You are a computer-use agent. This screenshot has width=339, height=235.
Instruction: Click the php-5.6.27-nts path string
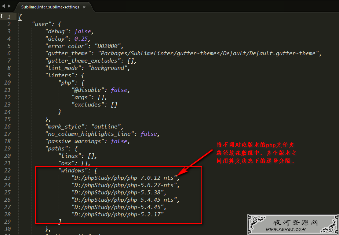pos(124,185)
